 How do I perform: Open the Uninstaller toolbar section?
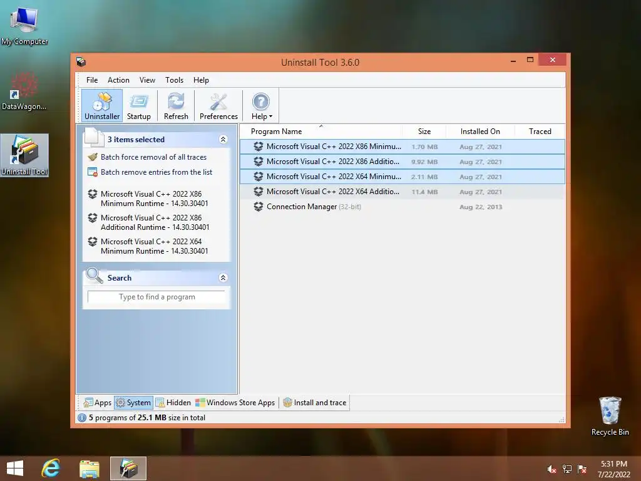pos(102,105)
